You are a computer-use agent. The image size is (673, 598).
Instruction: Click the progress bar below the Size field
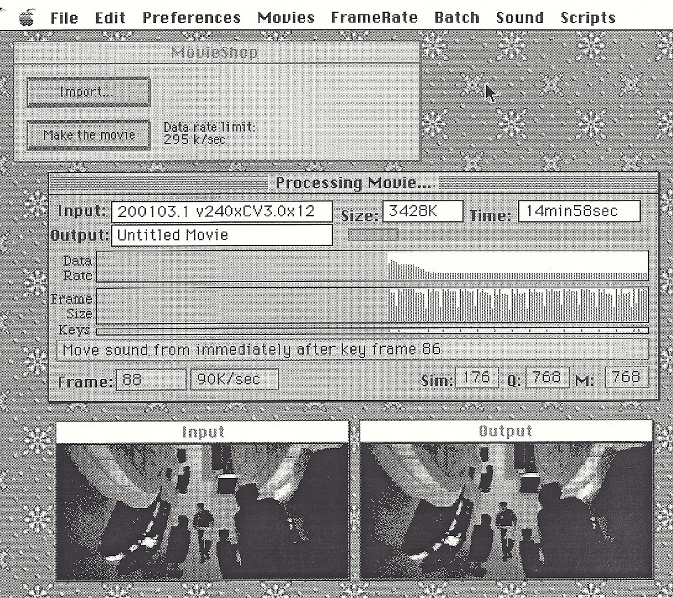click(373, 235)
